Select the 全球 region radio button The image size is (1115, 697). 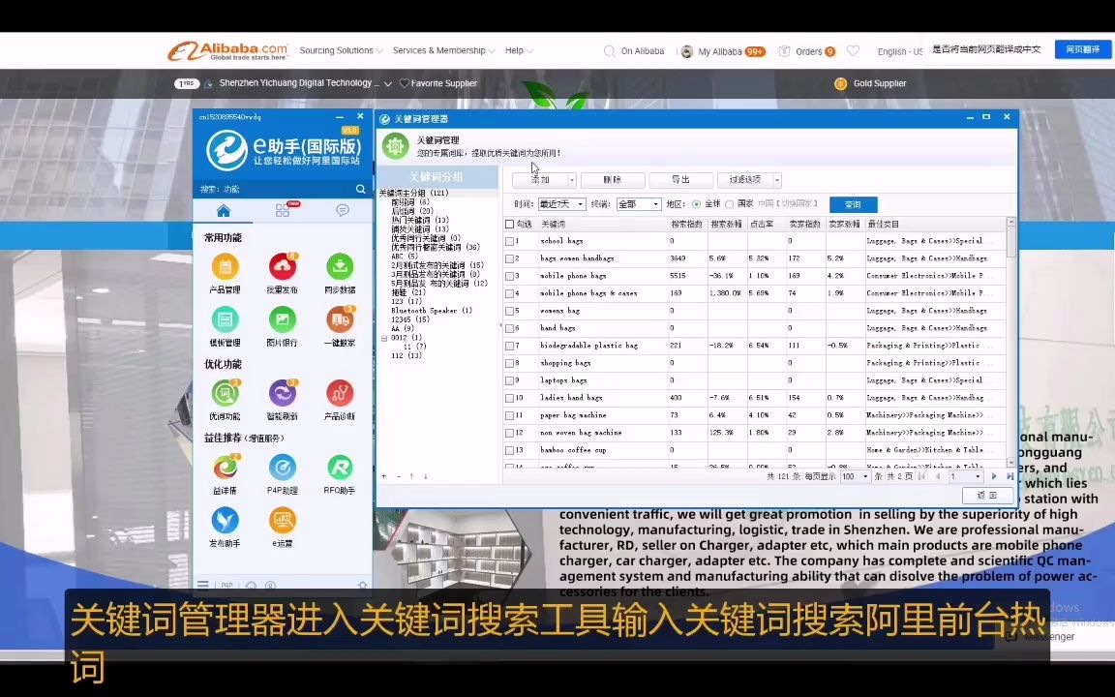(696, 204)
